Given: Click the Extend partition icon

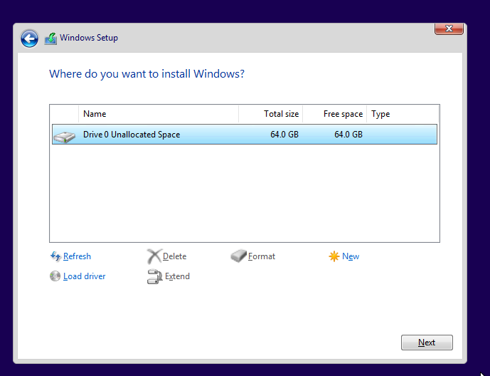Looking at the screenshot, I should click(155, 276).
